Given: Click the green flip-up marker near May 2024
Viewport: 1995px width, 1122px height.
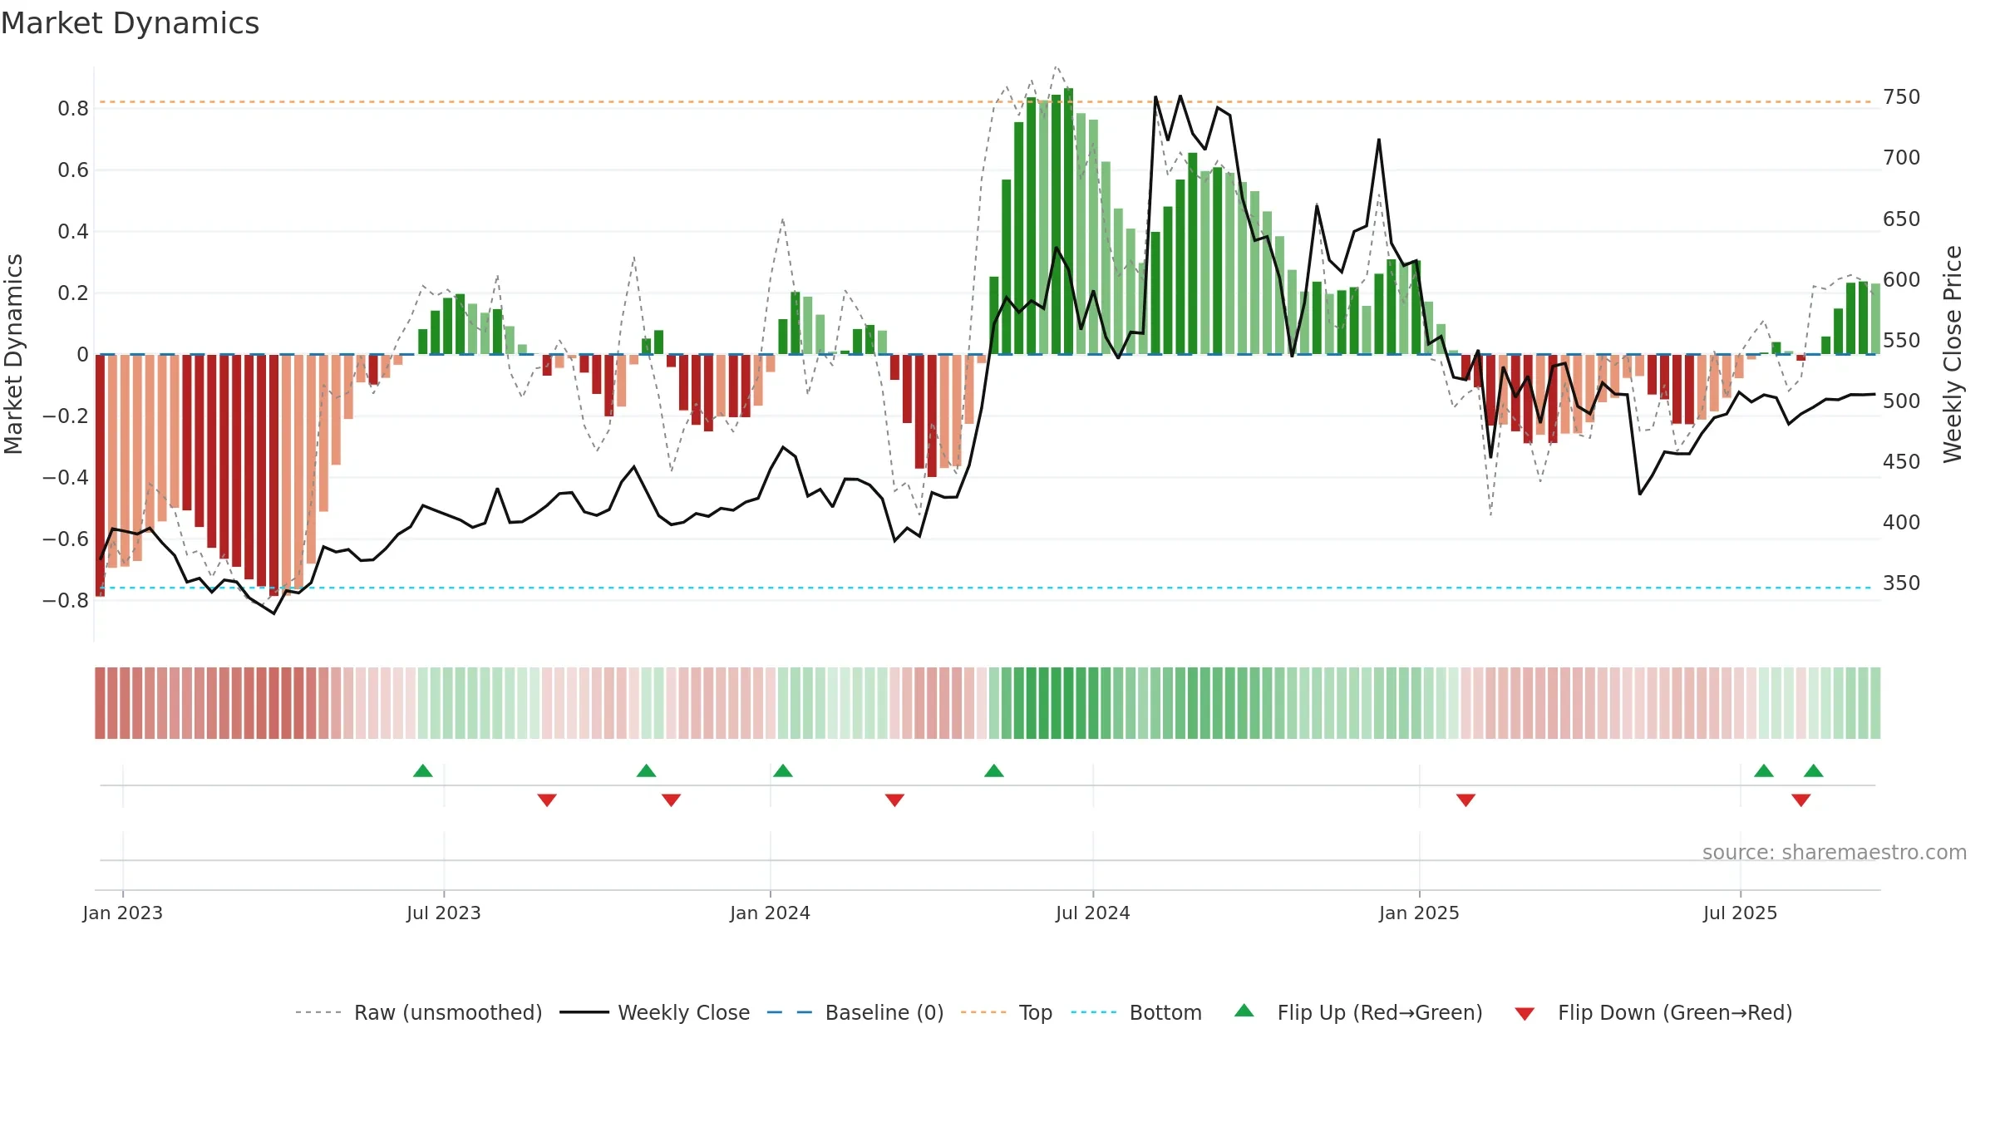Looking at the screenshot, I should click(x=994, y=770).
